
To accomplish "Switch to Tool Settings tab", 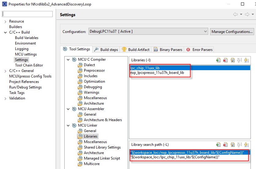I will pos(77,49).
